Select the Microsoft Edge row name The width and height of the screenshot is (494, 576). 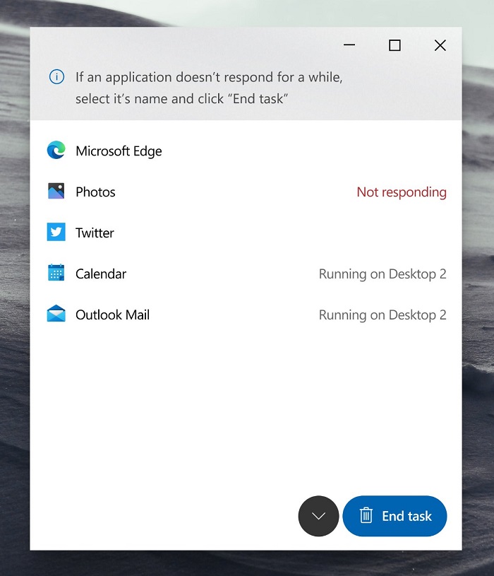point(119,151)
